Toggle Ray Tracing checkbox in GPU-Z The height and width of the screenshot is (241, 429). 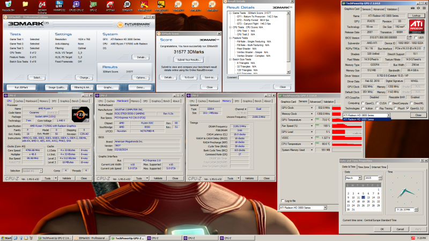378,109
